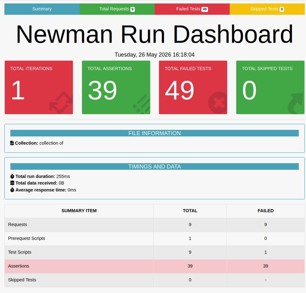Click the iterations loop arrows icon
306x293 pixels.
[x=61, y=102]
